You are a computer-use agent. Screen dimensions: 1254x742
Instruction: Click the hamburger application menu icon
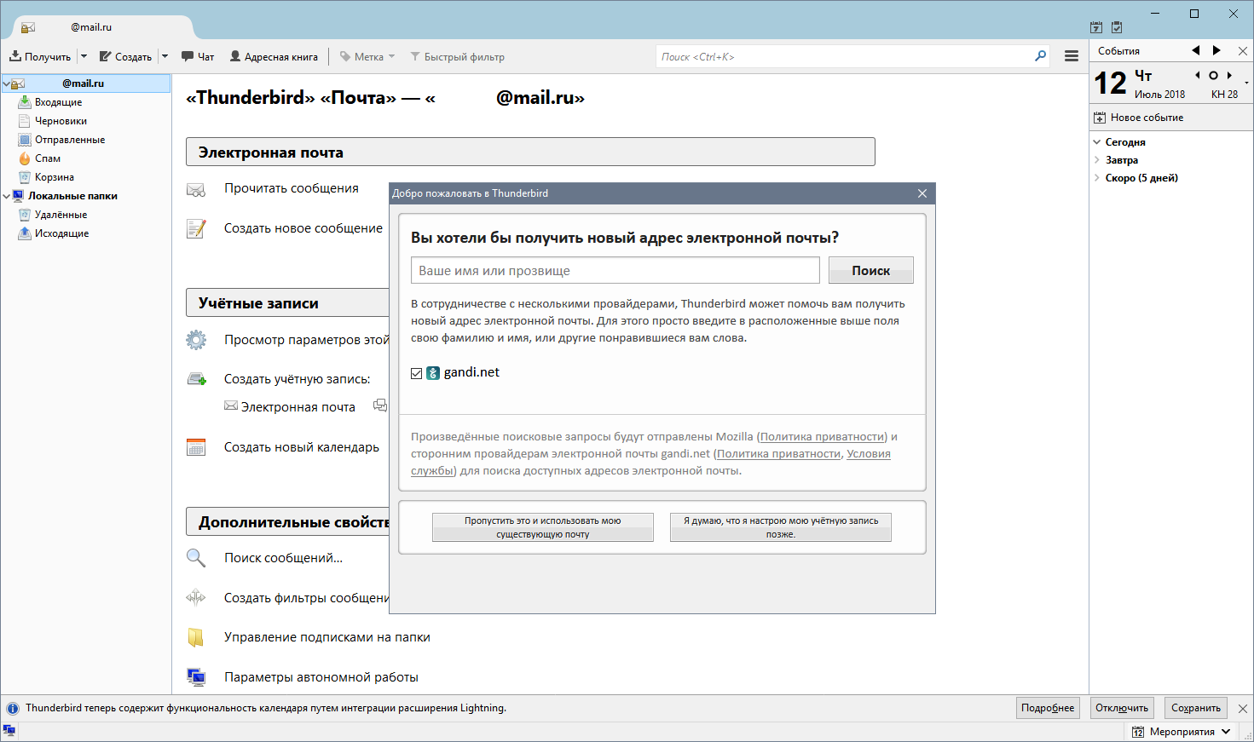(x=1072, y=56)
